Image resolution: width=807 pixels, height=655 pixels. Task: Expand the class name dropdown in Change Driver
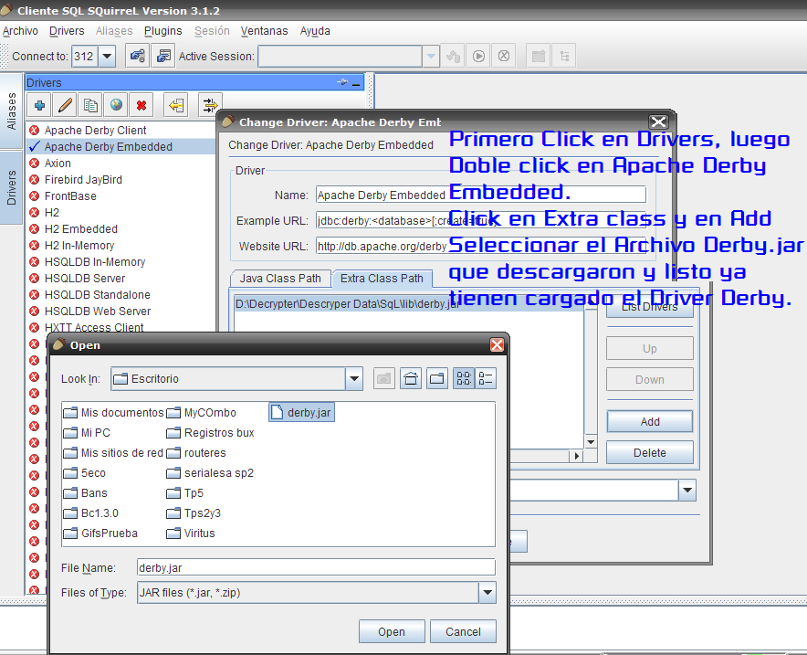coord(687,491)
